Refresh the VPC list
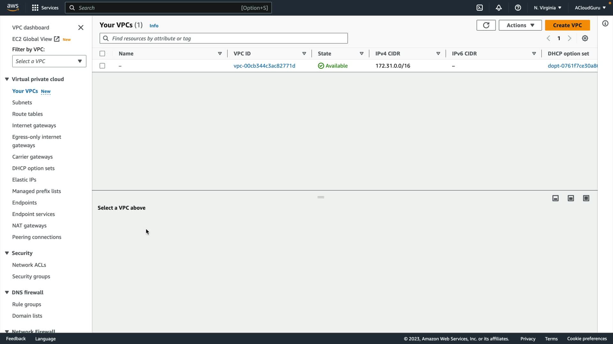 486,25
